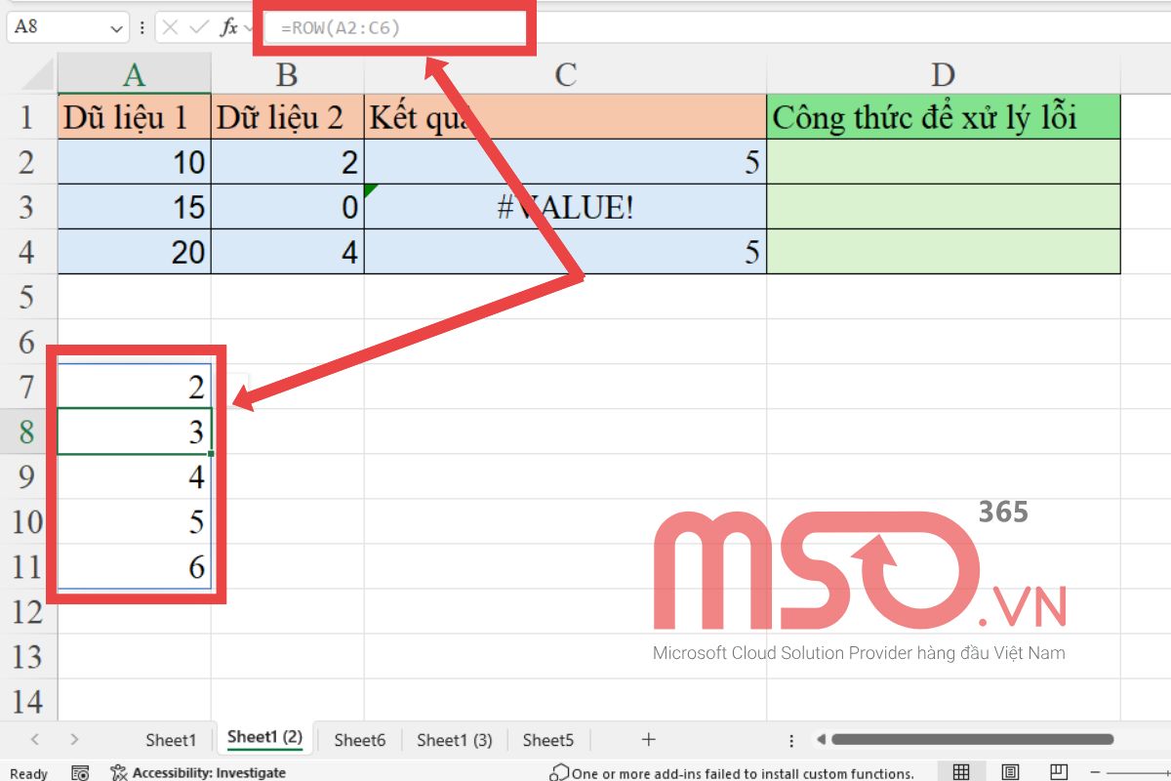Click cell A4 with value 20
1171x781 pixels.
coord(135,251)
